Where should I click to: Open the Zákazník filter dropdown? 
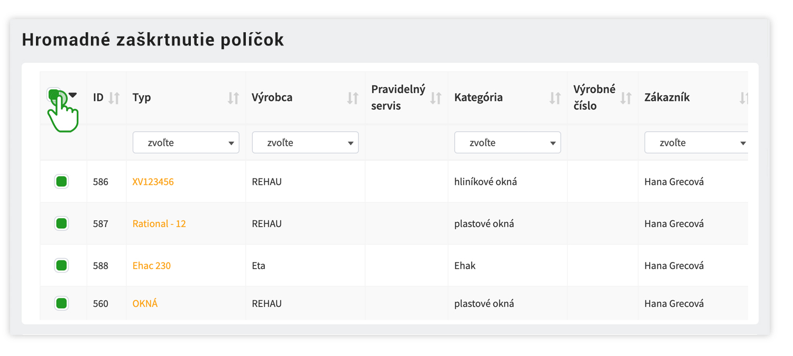point(696,143)
